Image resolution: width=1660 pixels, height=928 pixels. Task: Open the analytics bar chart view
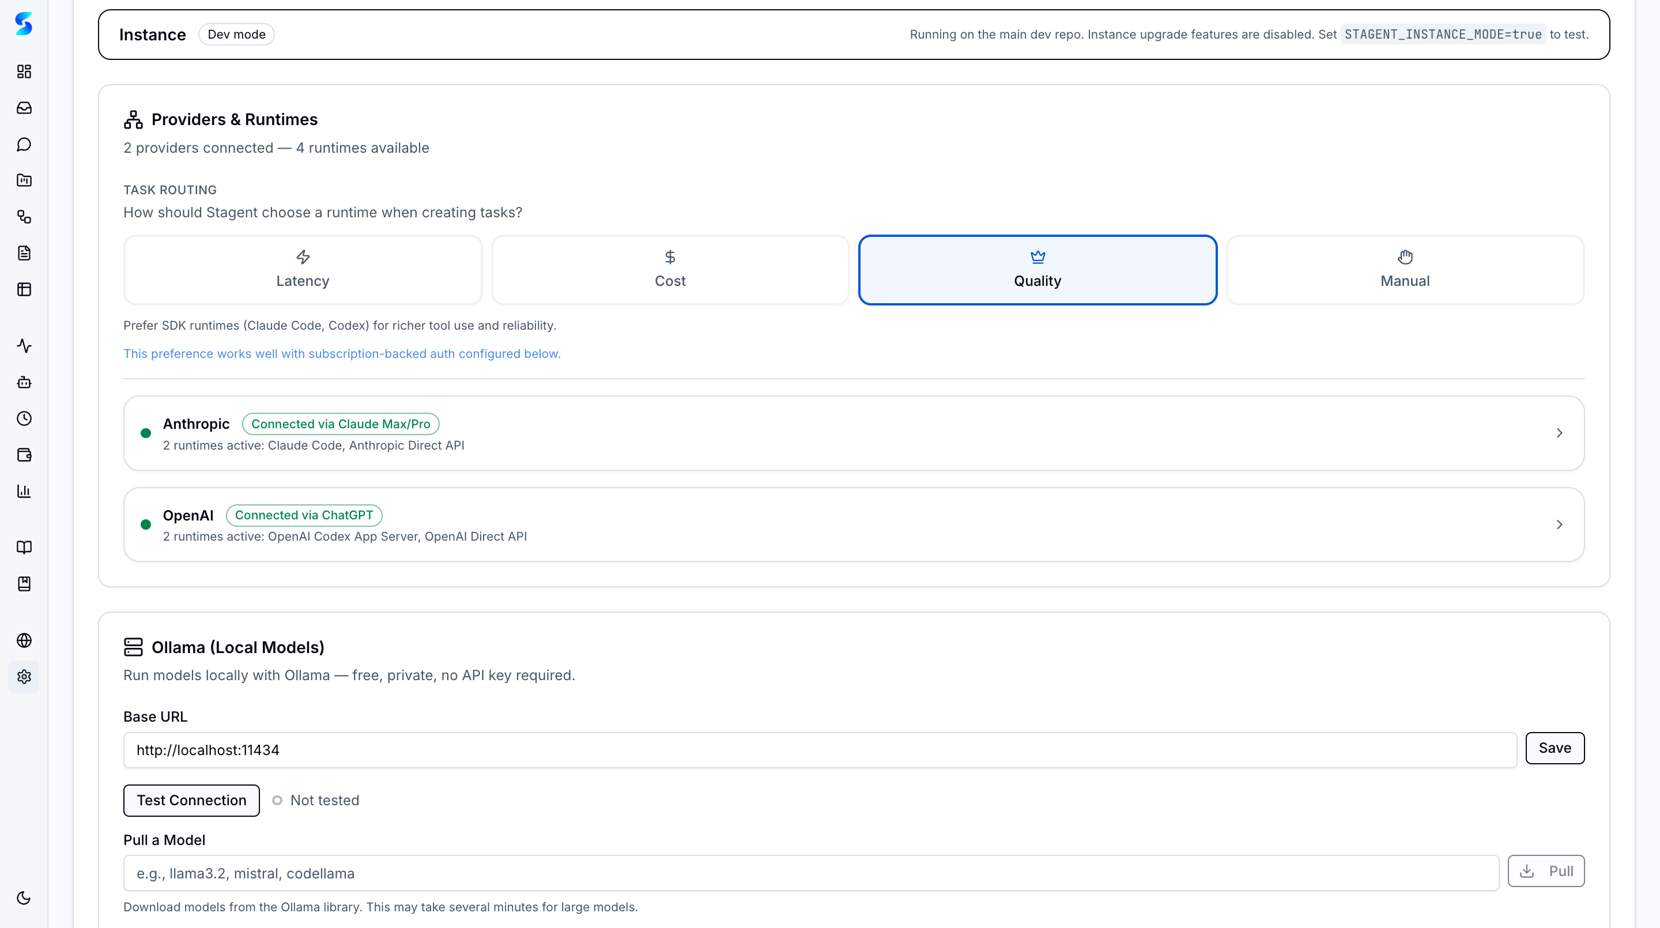click(24, 491)
